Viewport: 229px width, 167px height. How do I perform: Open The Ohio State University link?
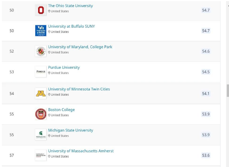(x=70, y=6)
